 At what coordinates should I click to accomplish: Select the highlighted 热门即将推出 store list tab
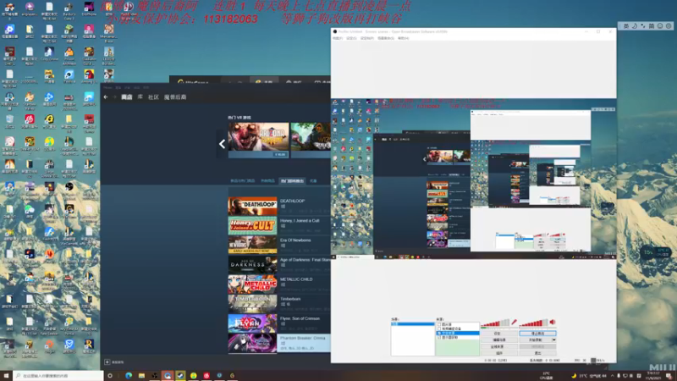[x=292, y=181]
